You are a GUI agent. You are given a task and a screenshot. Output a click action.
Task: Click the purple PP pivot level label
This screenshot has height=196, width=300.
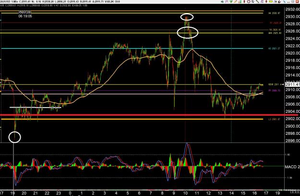pyautogui.click(x=275, y=90)
